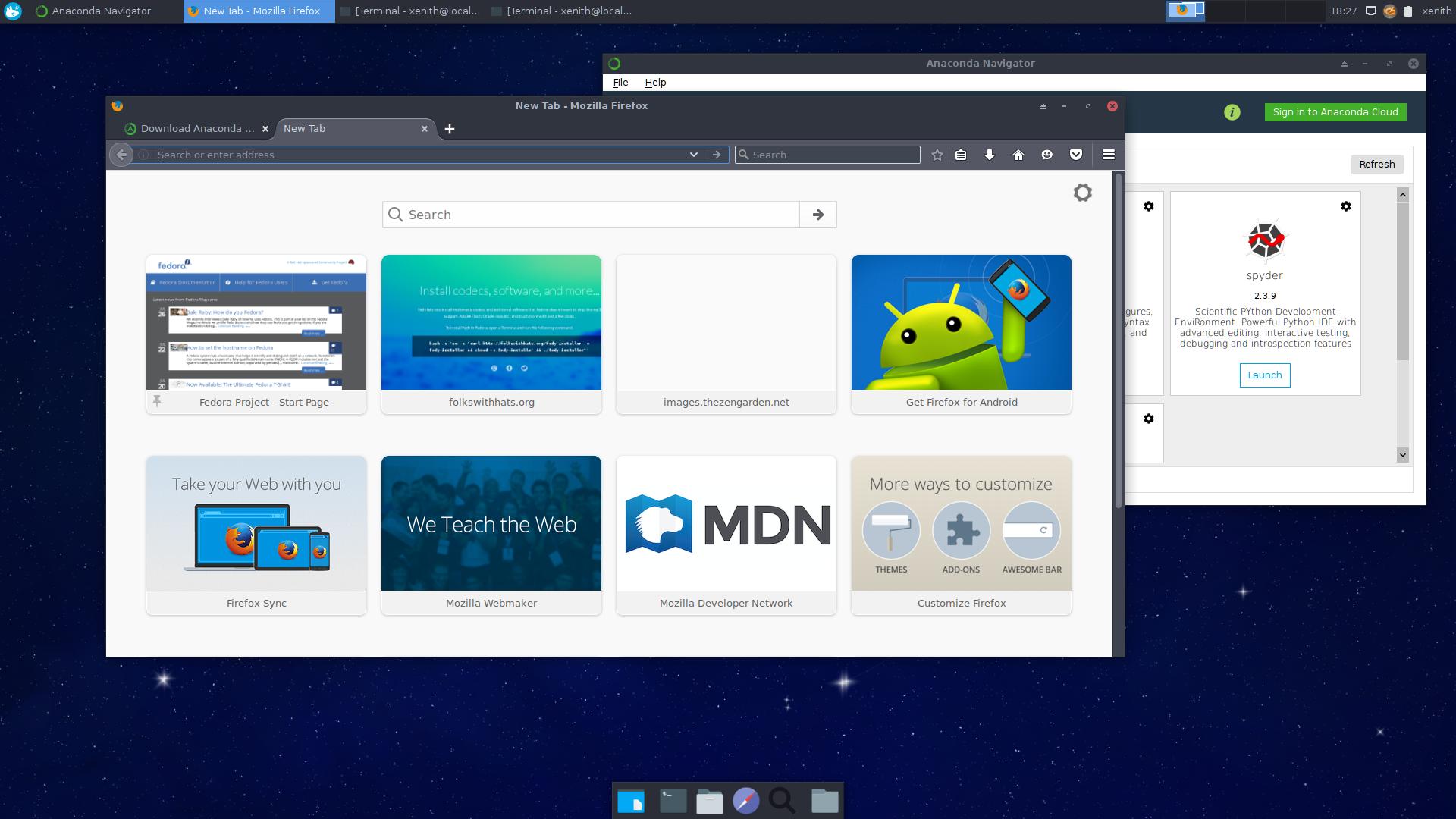Open the file manager icon in the dock
This screenshot has height=819, width=1456.
coord(710,801)
